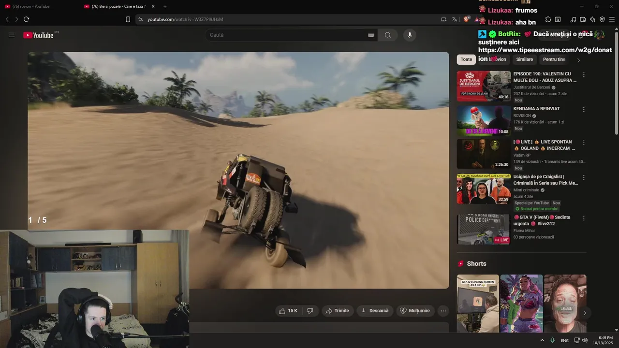Open the YouTube hamburger guide menu
This screenshot has width=619, height=348.
[12, 35]
